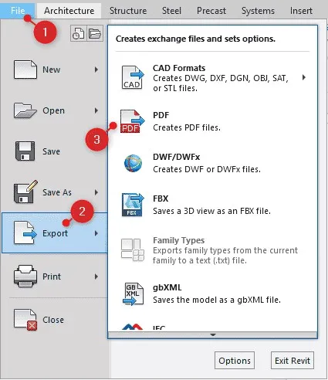Click the CAD Formats export icon

click(x=133, y=77)
